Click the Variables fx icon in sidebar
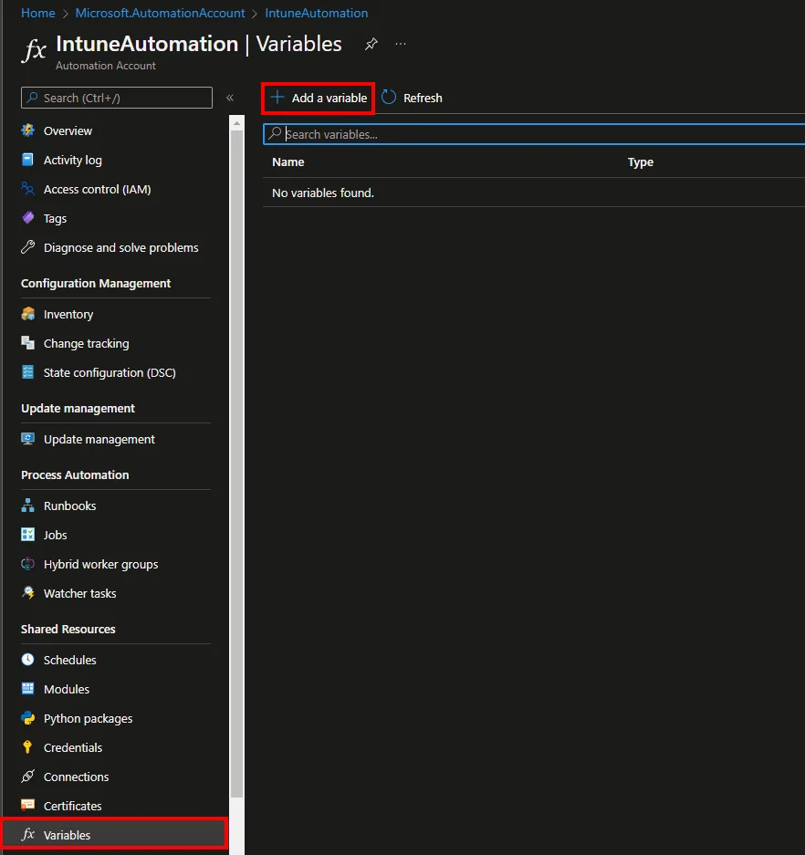The image size is (805, 855). (27, 834)
